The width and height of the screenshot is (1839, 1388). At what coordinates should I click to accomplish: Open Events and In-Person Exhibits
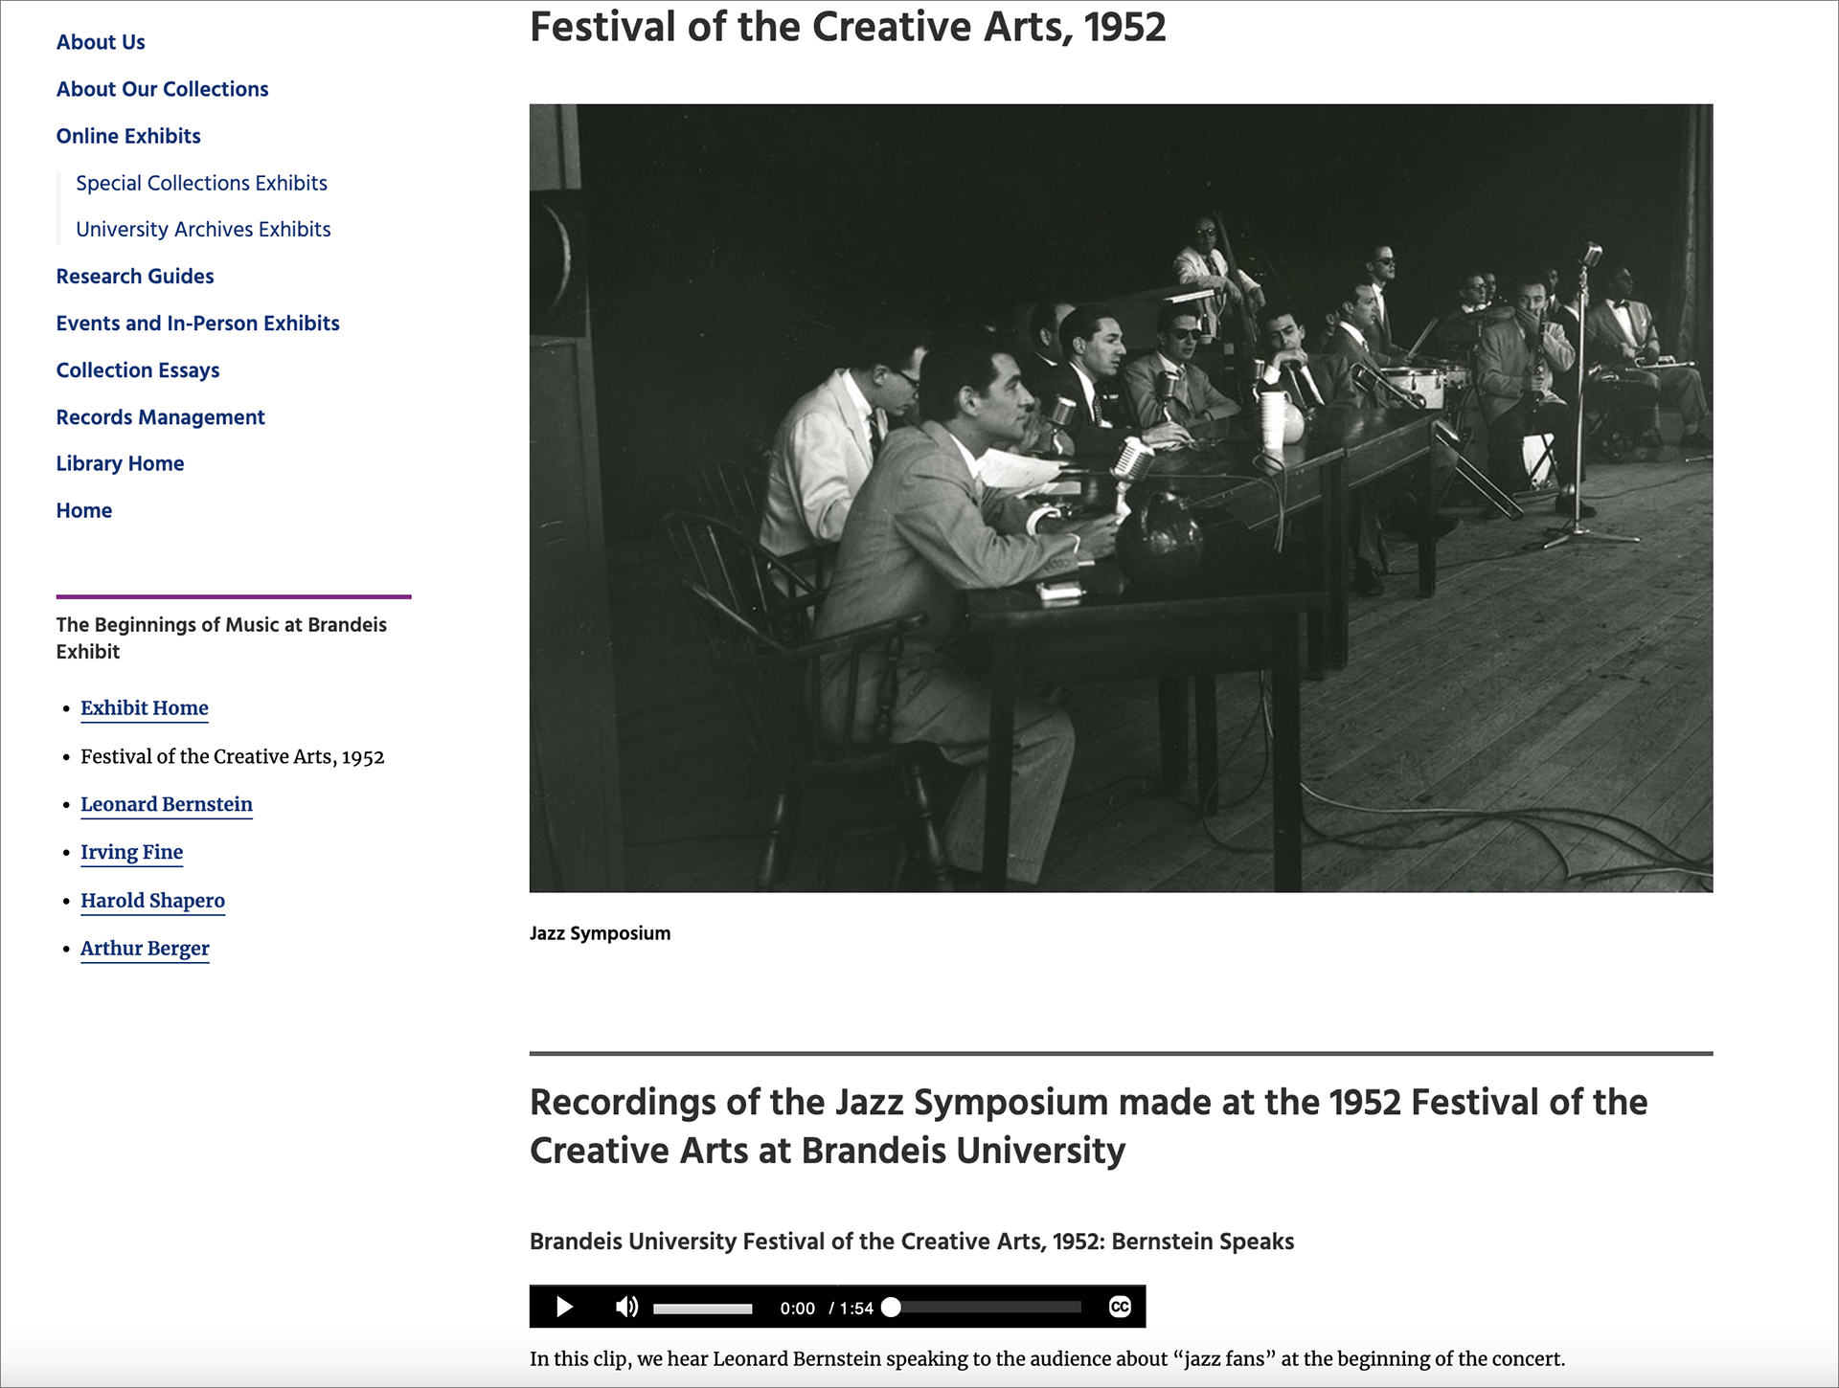197,324
